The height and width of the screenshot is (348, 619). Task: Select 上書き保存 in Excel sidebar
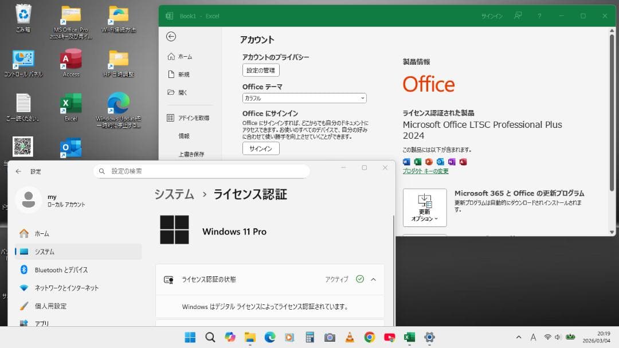pos(191,154)
